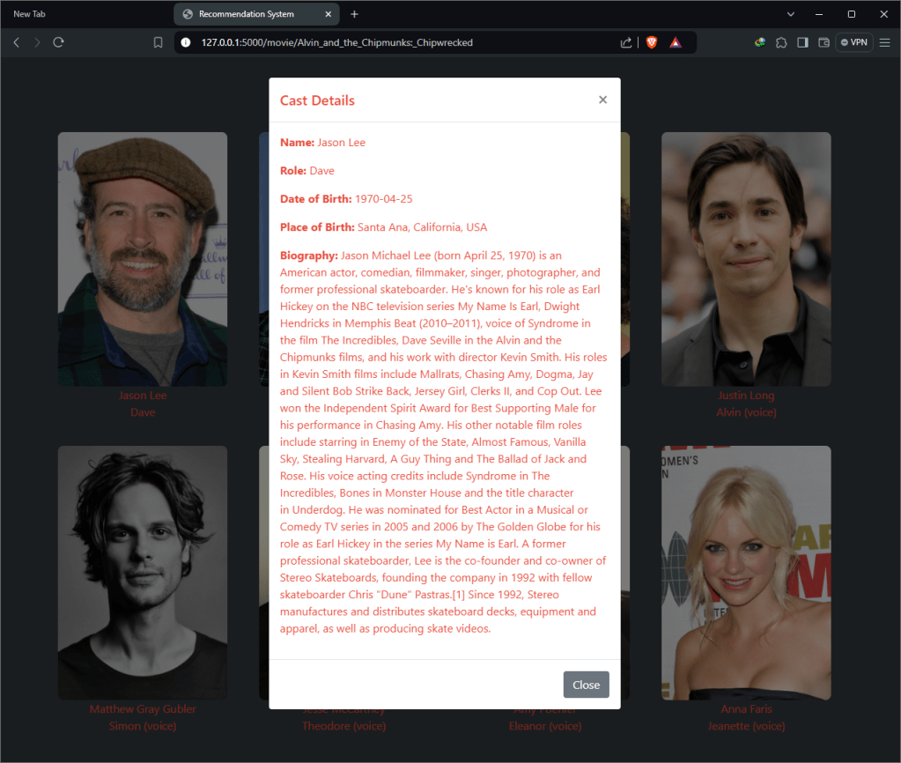
Task: Open the browser hamburger menu
Action: pos(884,42)
